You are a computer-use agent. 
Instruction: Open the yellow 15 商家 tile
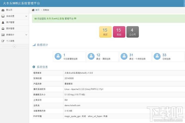pos(105,32)
